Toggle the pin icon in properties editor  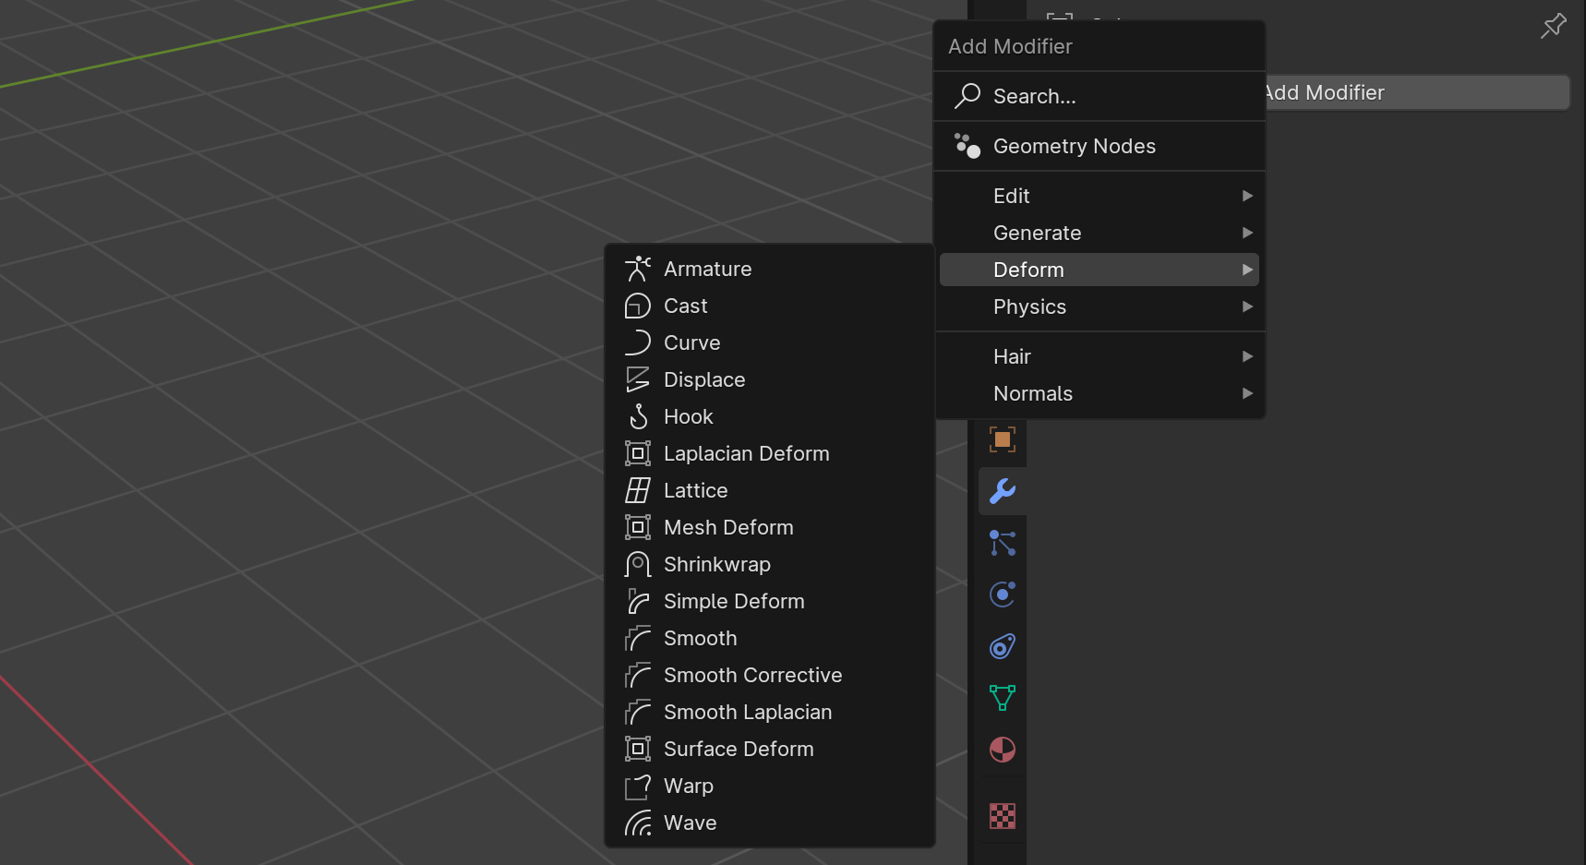1554,26
